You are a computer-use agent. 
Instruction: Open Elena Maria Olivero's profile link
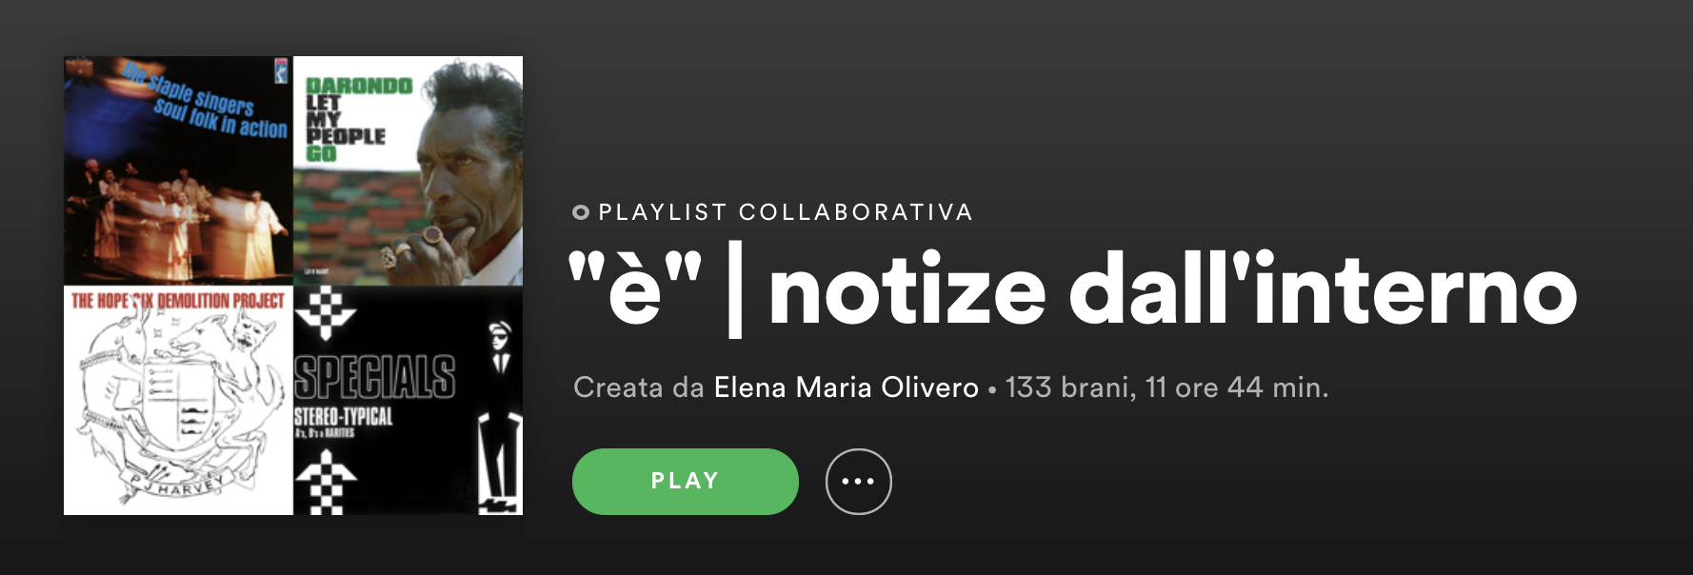point(846,388)
